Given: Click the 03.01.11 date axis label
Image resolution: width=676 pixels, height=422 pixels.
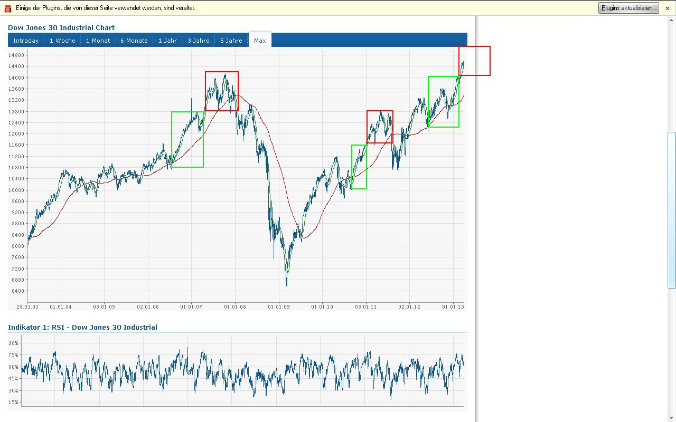Looking at the screenshot, I should tap(366, 306).
